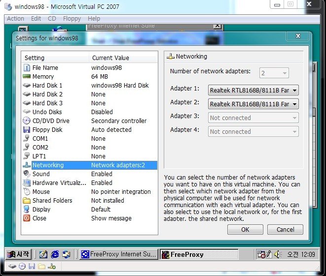Select 'windows98 Hard Disk' value
326x276 pixels.
pos(120,85)
